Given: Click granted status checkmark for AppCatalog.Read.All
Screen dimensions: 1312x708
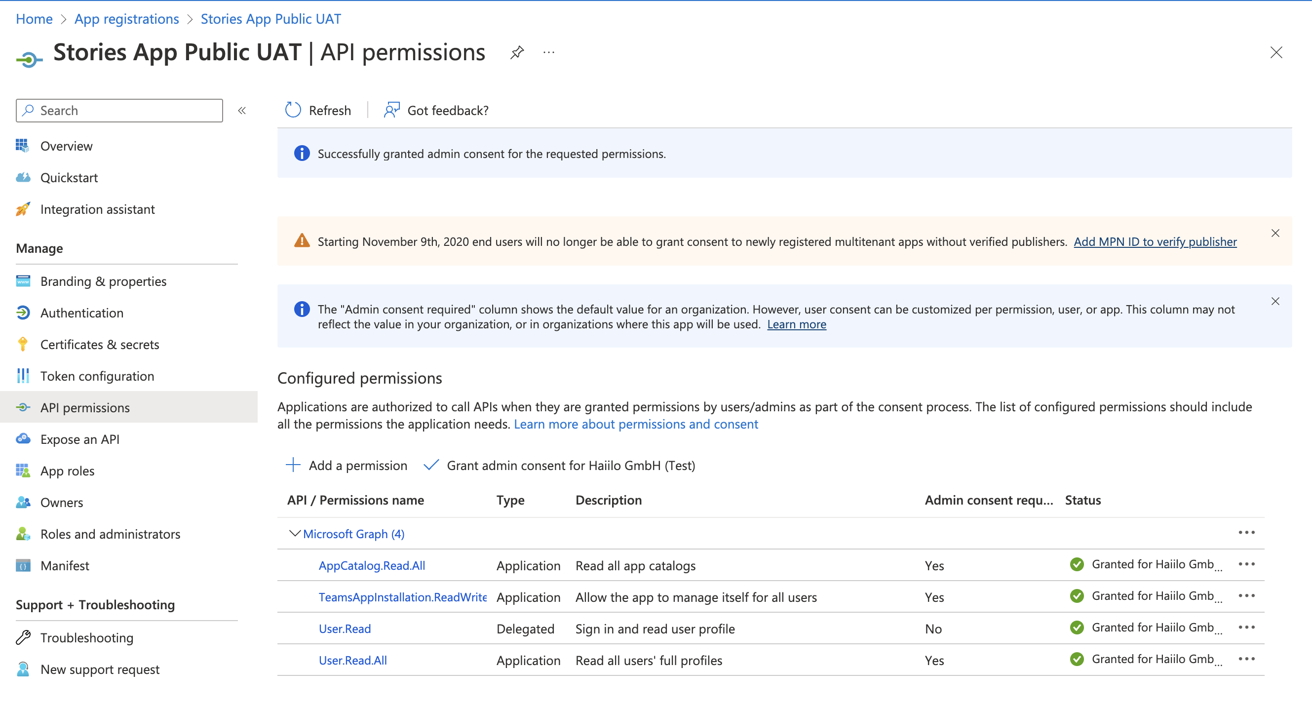Looking at the screenshot, I should (x=1077, y=564).
